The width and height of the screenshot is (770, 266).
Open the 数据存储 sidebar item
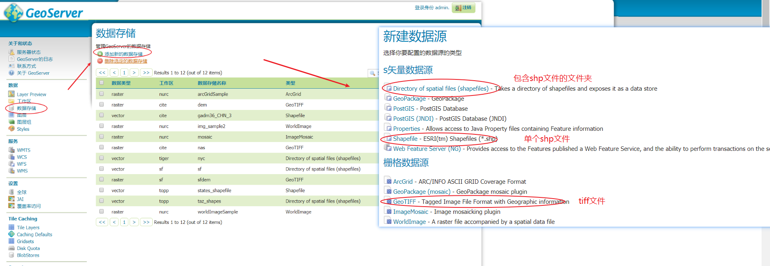point(26,108)
